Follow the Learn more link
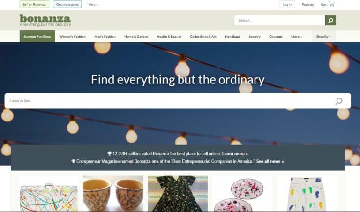Viewport: 360px width, 212px height. point(235,154)
